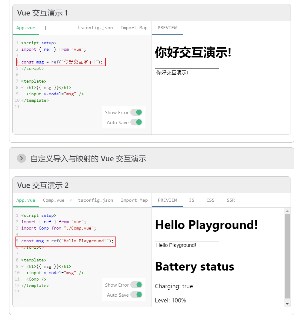This screenshot has width=300, height=317.
Task: Open tsconfig.json tab in Vue demo 2
Action: click(95, 200)
